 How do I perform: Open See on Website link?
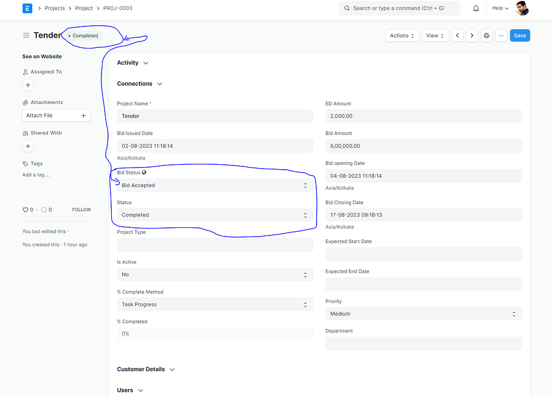click(42, 56)
